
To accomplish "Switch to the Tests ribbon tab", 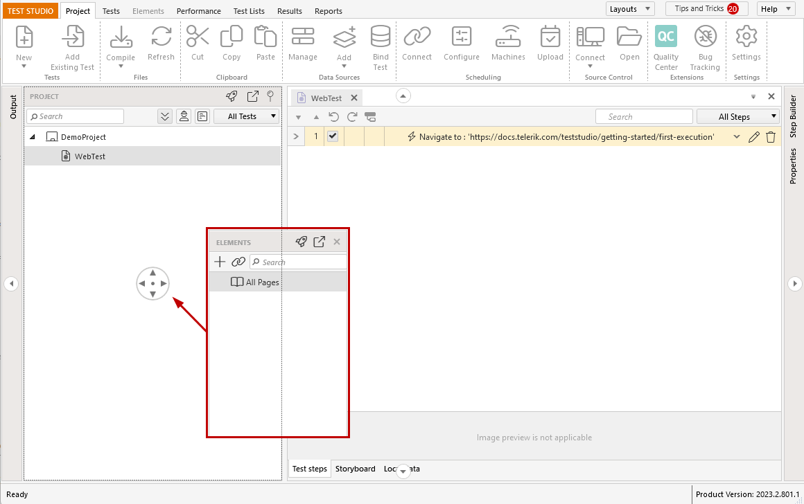I will pos(111,11).
